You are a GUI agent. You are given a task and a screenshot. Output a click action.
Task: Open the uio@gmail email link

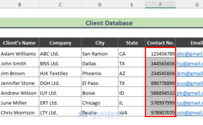point(190,113)
